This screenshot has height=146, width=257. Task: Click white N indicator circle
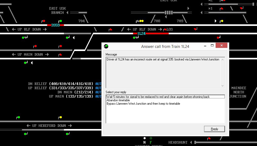(144, 138)
